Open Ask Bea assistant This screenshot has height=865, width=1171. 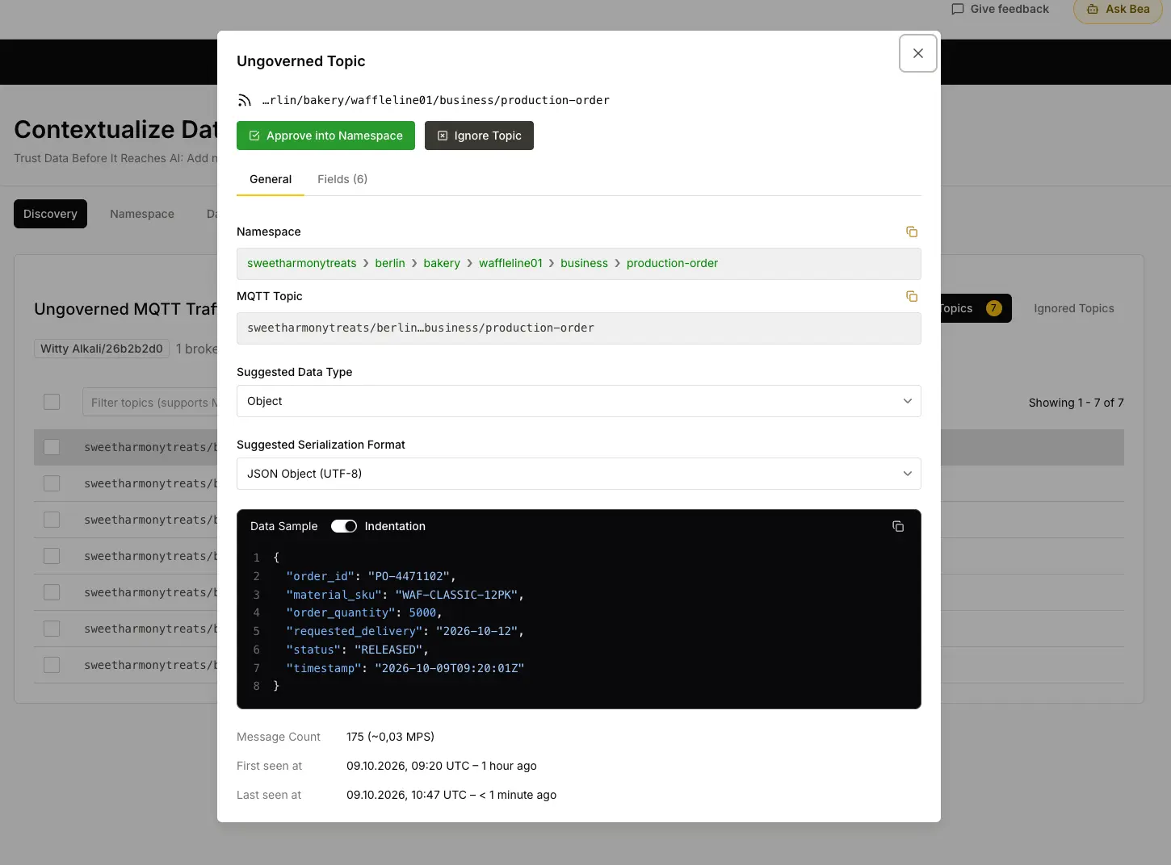click(x=1118, y=10)
